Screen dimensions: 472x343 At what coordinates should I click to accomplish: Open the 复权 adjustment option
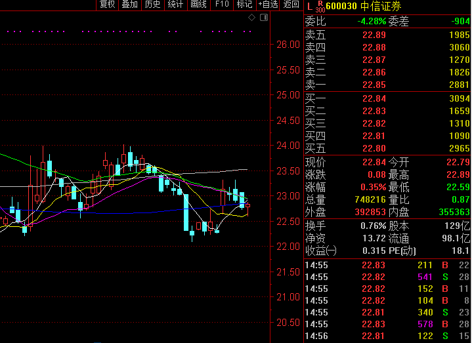(x=108, y=5)
